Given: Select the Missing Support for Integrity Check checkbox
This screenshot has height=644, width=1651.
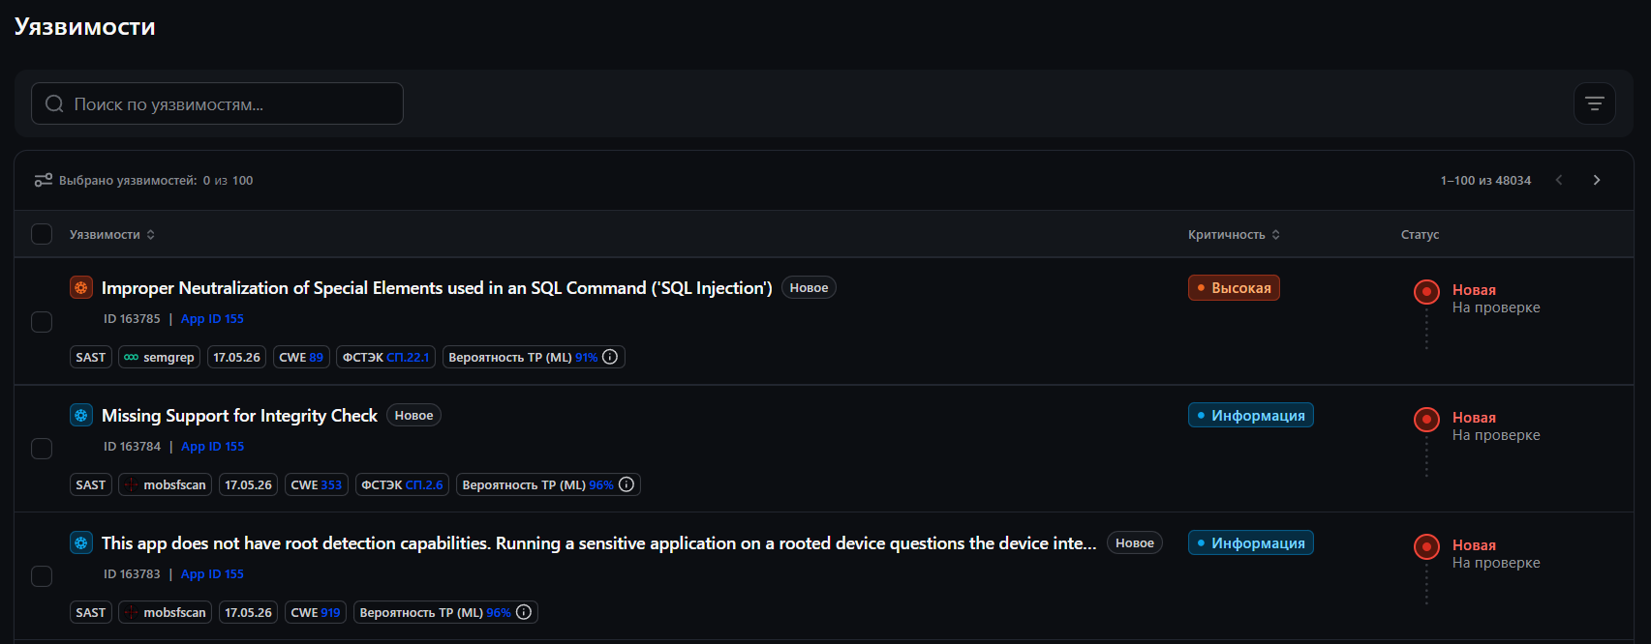Looking at the screenshot, I should click(42, 449).
